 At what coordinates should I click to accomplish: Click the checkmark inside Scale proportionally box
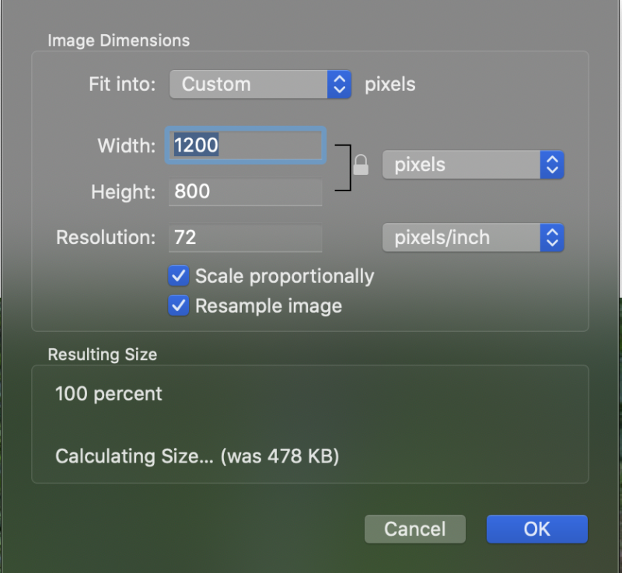pos(178,276)
